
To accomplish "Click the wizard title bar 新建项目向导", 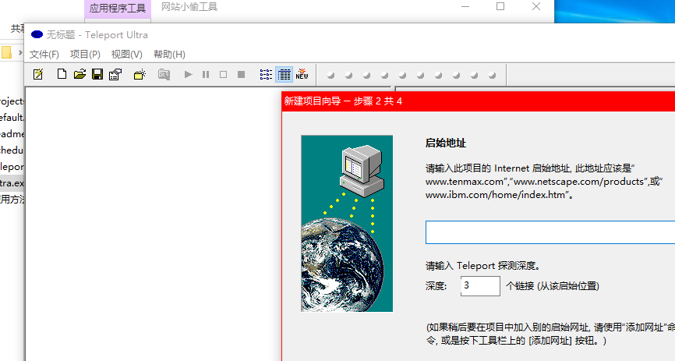I will point(479,101).
